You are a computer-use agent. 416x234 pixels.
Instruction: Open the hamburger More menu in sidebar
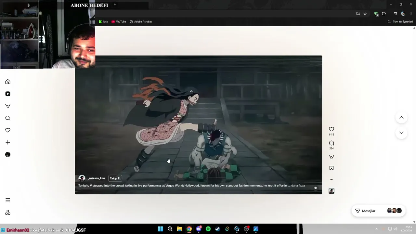(8, 200)
